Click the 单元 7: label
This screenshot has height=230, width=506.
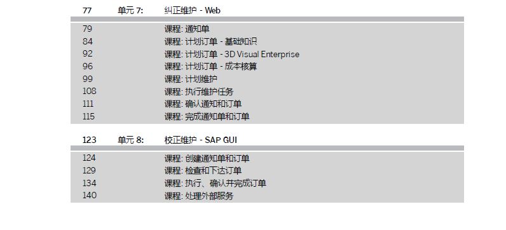click(x=130, y=11)
